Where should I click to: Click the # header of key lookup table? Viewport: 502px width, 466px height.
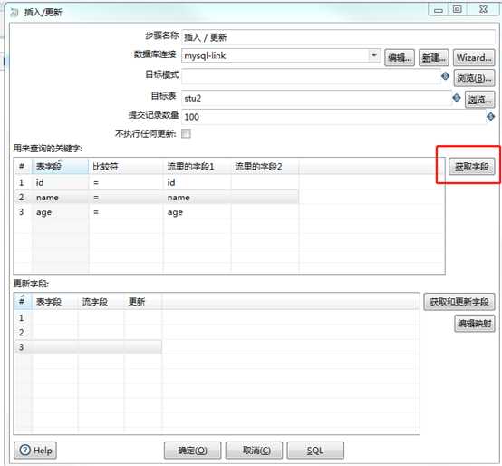(x=23, y=167)
